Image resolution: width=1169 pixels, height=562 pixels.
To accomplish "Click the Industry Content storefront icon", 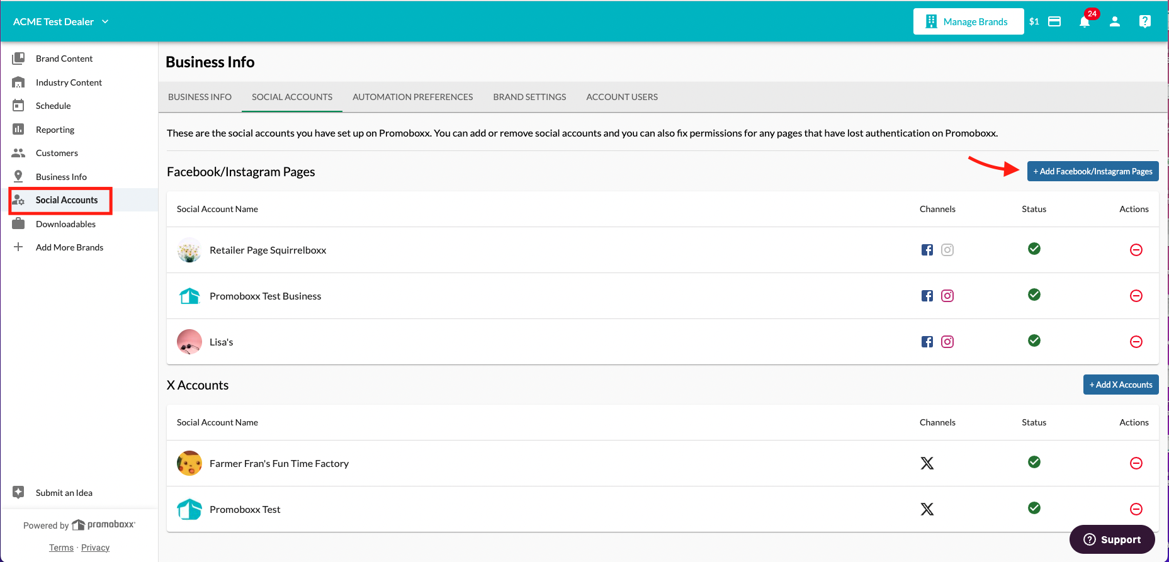I will click(x=18, y=82).
